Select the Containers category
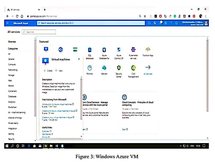This screenshot has height=164, width=215. [12, 91]
